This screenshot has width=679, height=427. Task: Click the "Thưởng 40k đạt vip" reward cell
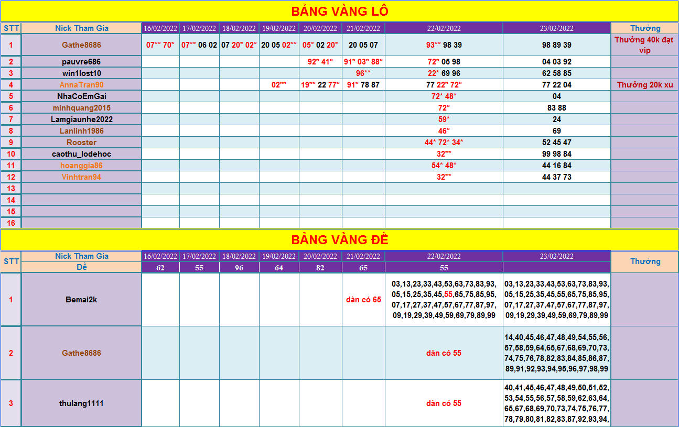644,45
